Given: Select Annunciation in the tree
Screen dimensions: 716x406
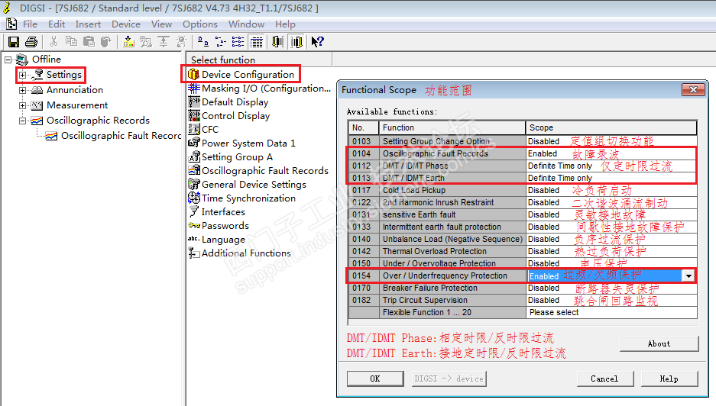Looking at the screenshot, I should [x=74, y=90].
